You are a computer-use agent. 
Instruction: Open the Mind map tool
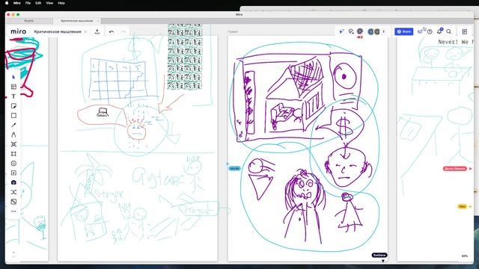[x=13, y=144]
